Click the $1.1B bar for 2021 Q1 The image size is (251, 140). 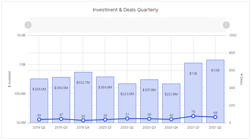193,93
